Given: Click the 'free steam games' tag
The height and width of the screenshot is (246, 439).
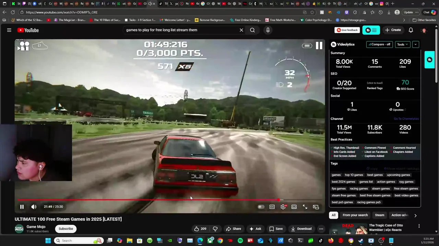Looking at the screenshot, I should 406,189.
